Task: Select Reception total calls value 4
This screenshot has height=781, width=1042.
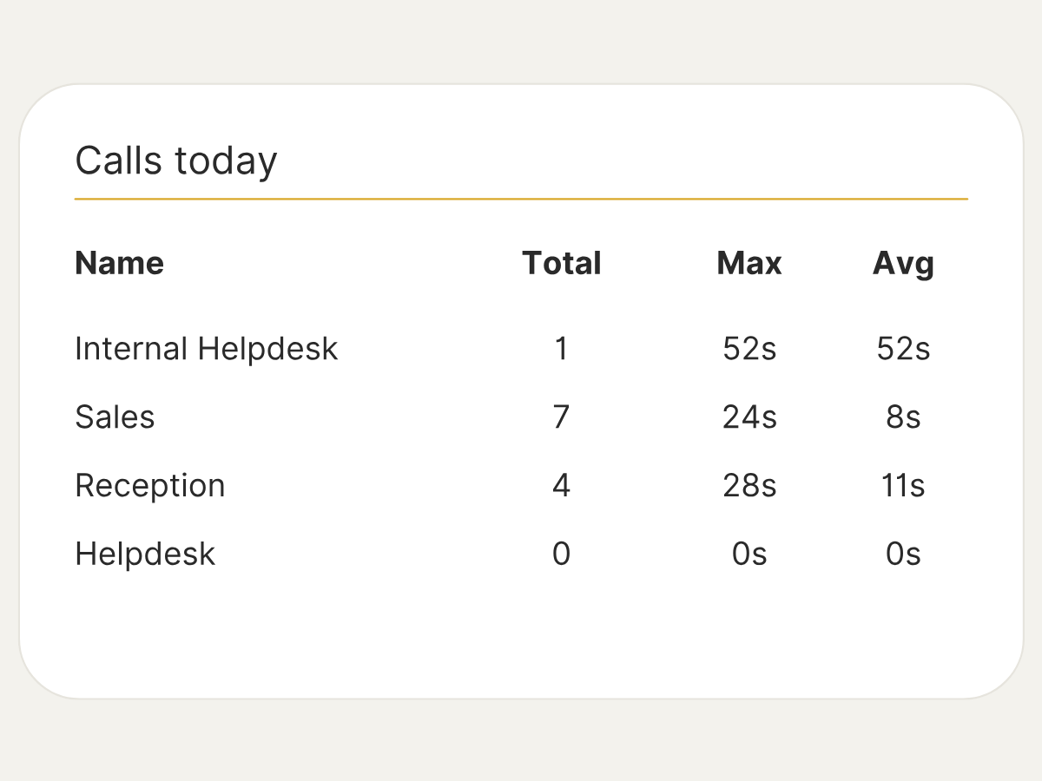Action: point(562,485)
